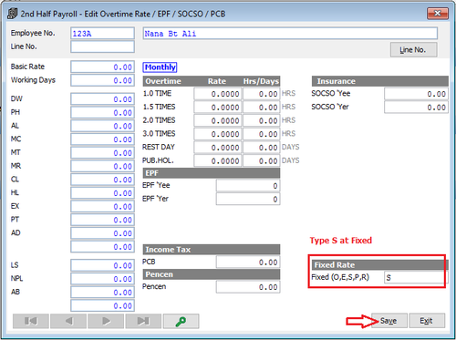Edit the 2.0 TIMES hours field

pos(261,120)
